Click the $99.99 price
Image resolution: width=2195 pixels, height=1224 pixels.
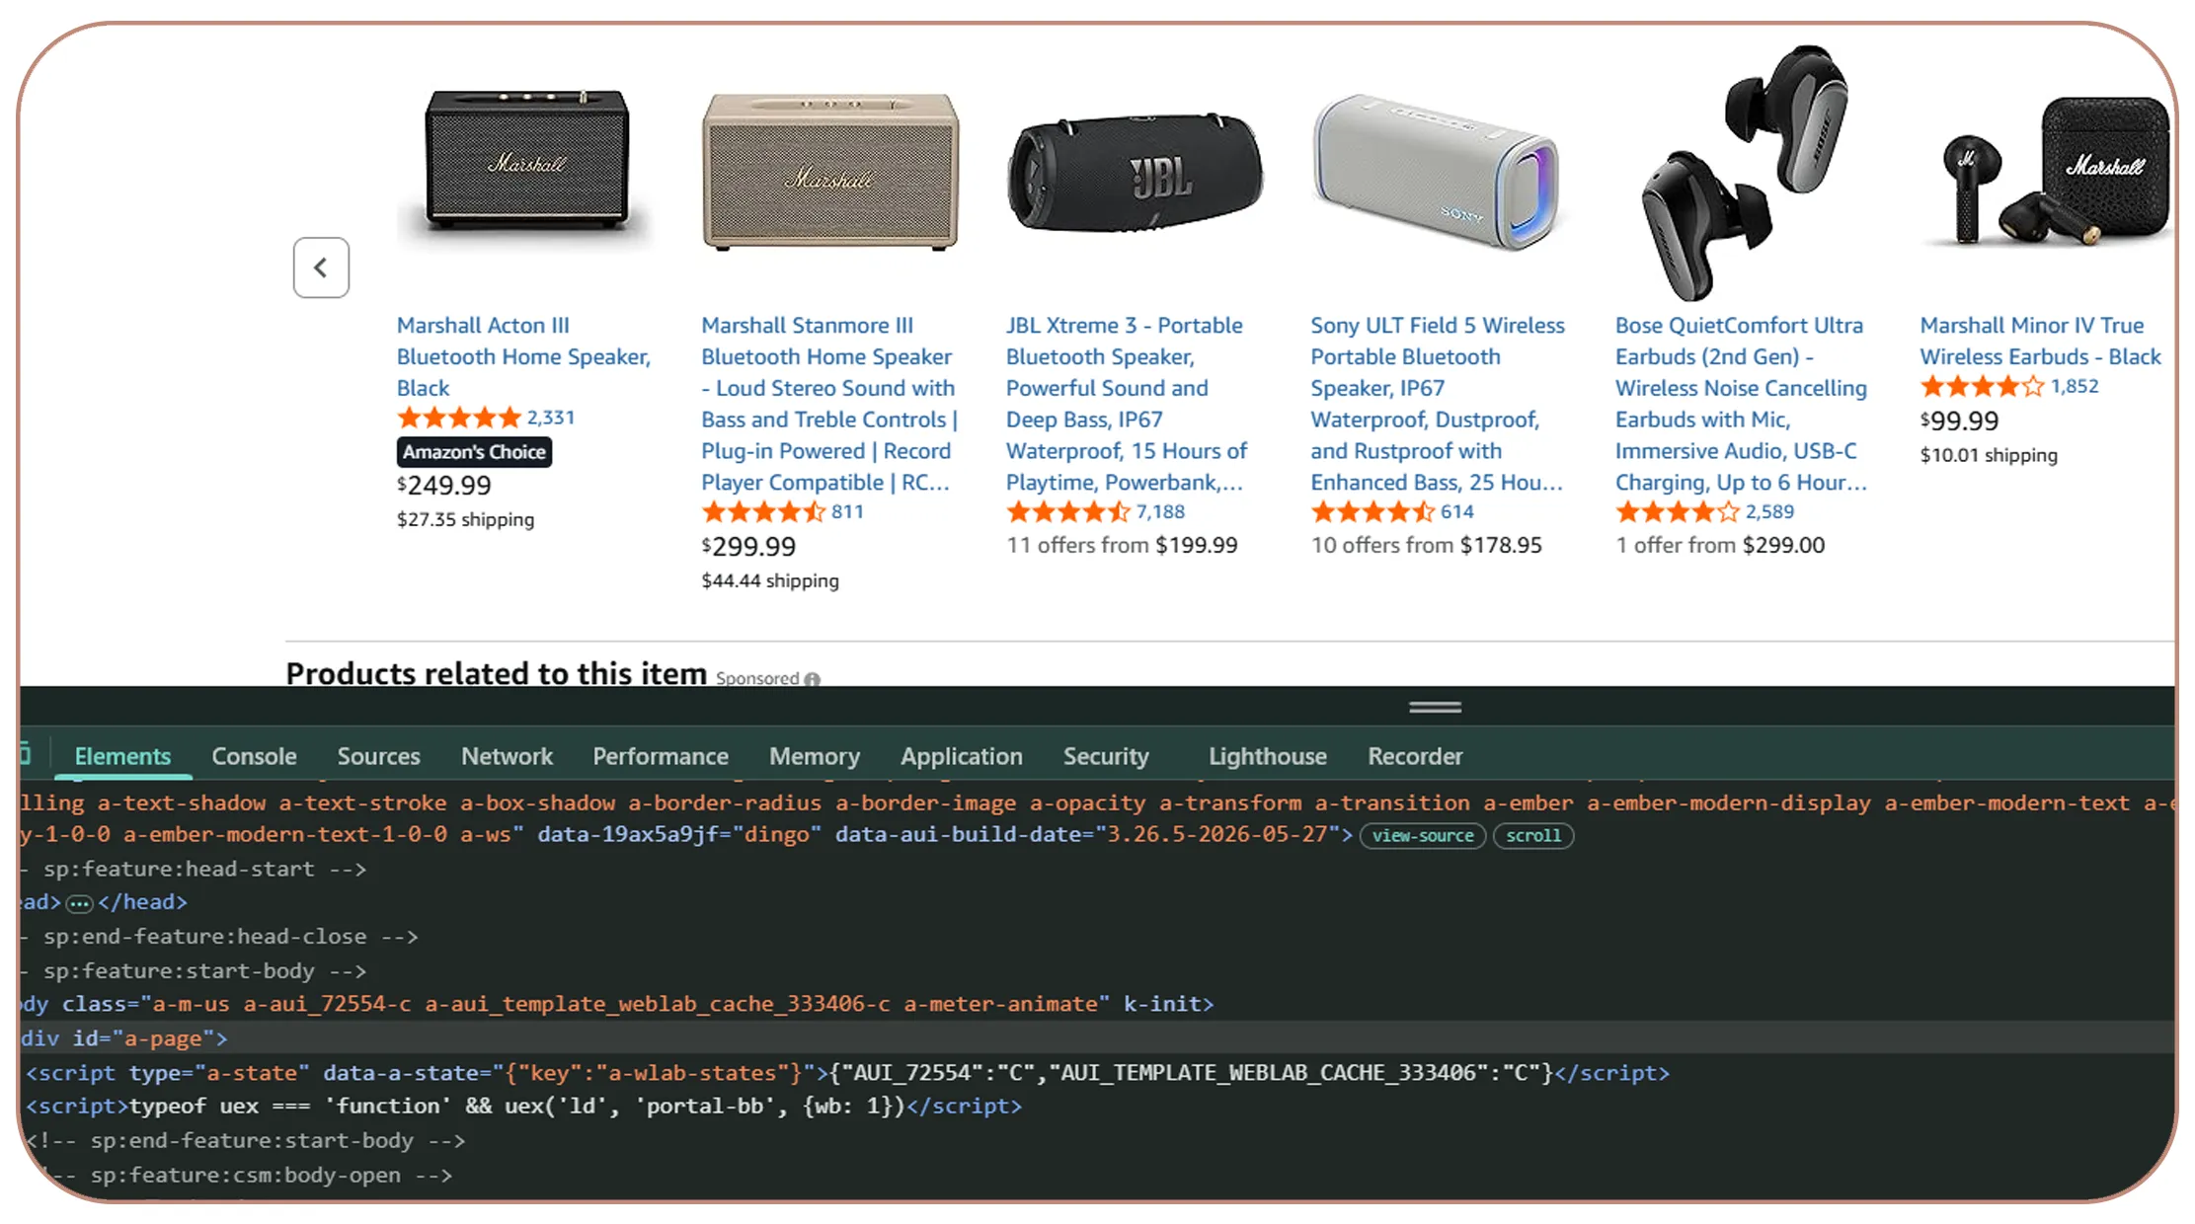pyautogui.click(x=1959, y=421)
